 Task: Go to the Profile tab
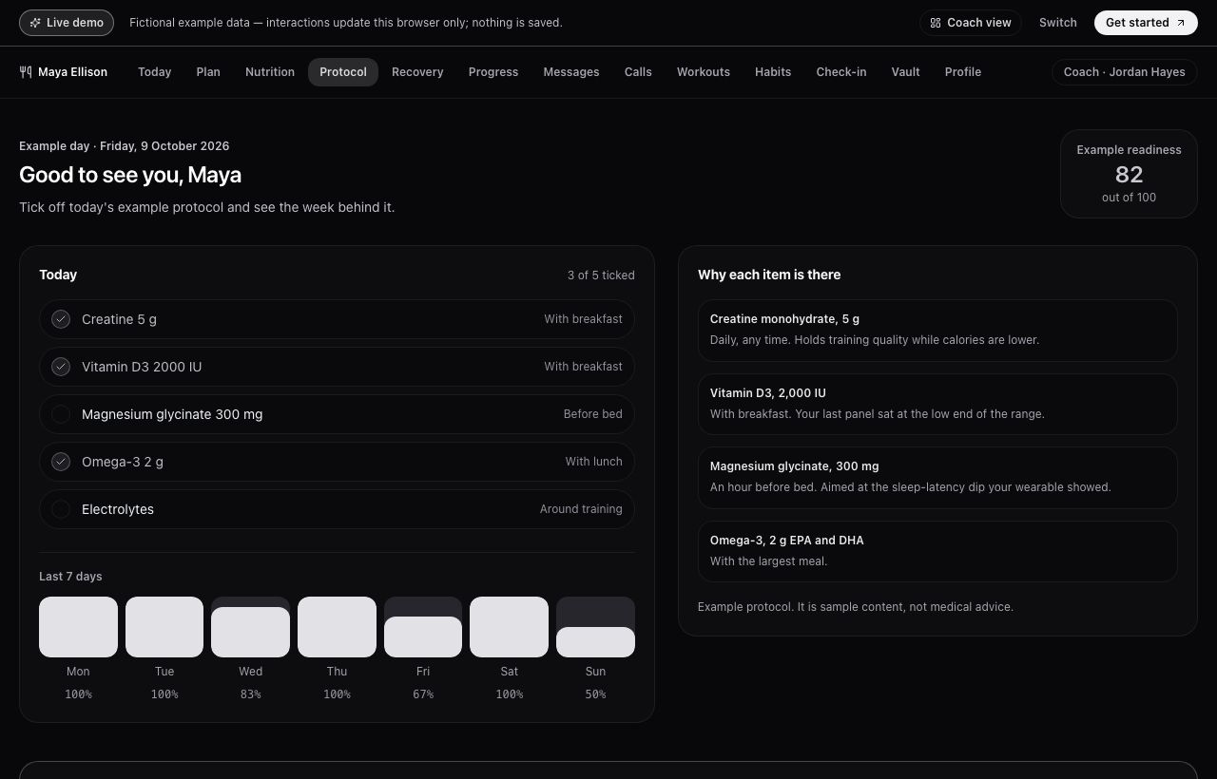pyautogui.click(x=963, y=72)
